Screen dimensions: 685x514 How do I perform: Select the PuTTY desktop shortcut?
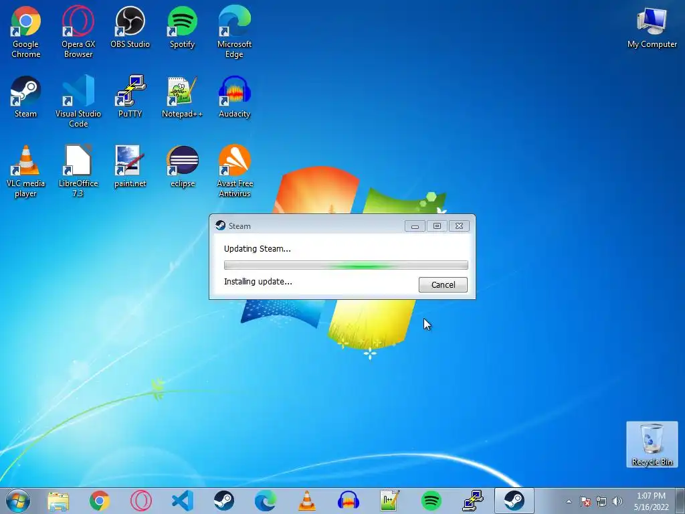pos(130,97)
